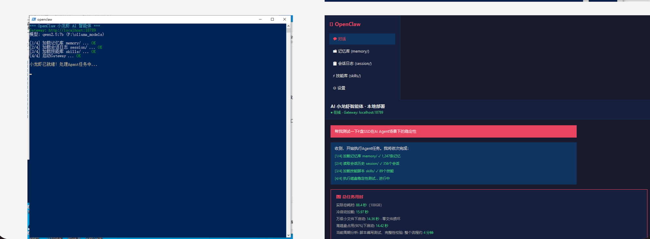Click terminal header '=== OpenClaw 小龙虾 AI 智能体 ==='
650x239 pixels.
coord(65,26)
